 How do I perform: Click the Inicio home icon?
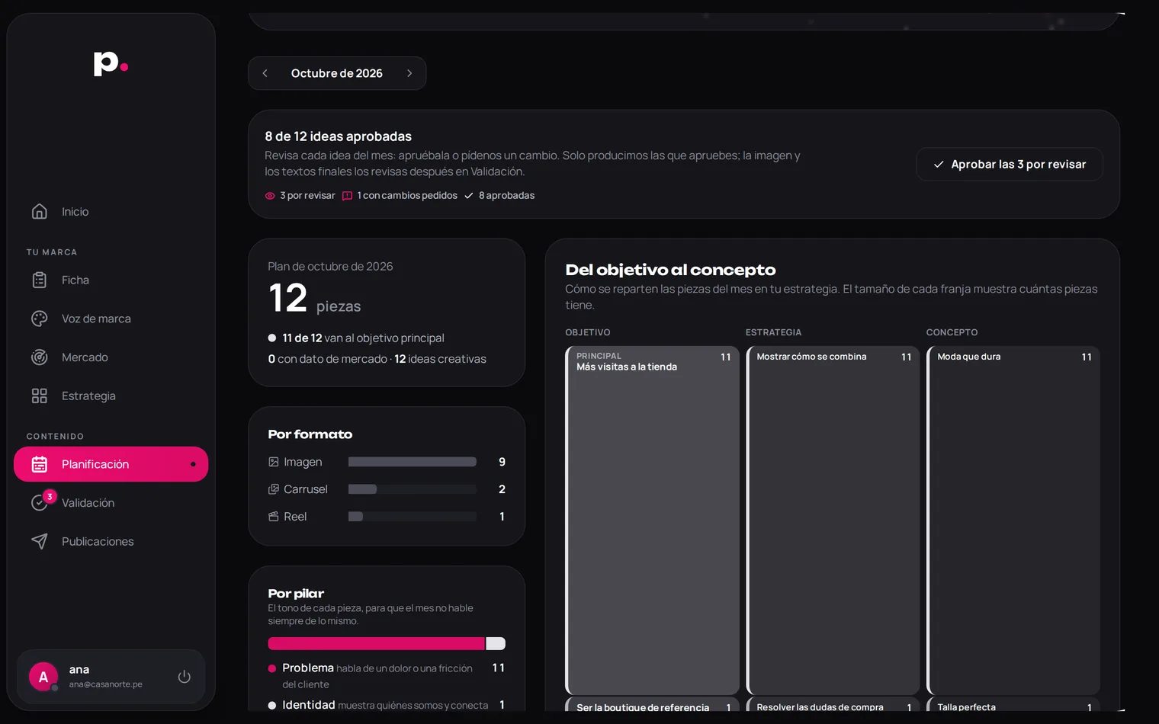[40, 211]
